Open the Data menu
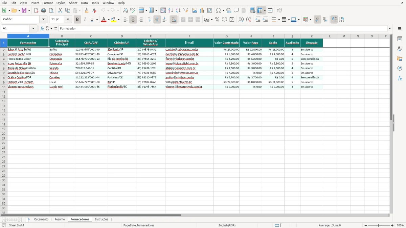The height and width of the screenshot is (228, 406). [84, 3]
